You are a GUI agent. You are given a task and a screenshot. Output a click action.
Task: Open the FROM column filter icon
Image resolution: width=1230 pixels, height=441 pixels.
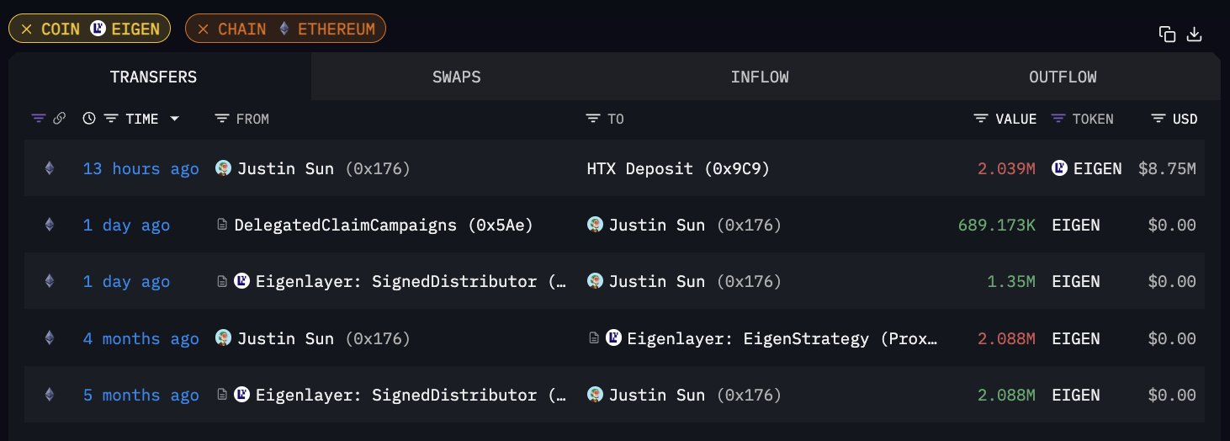tap(222, 119)
